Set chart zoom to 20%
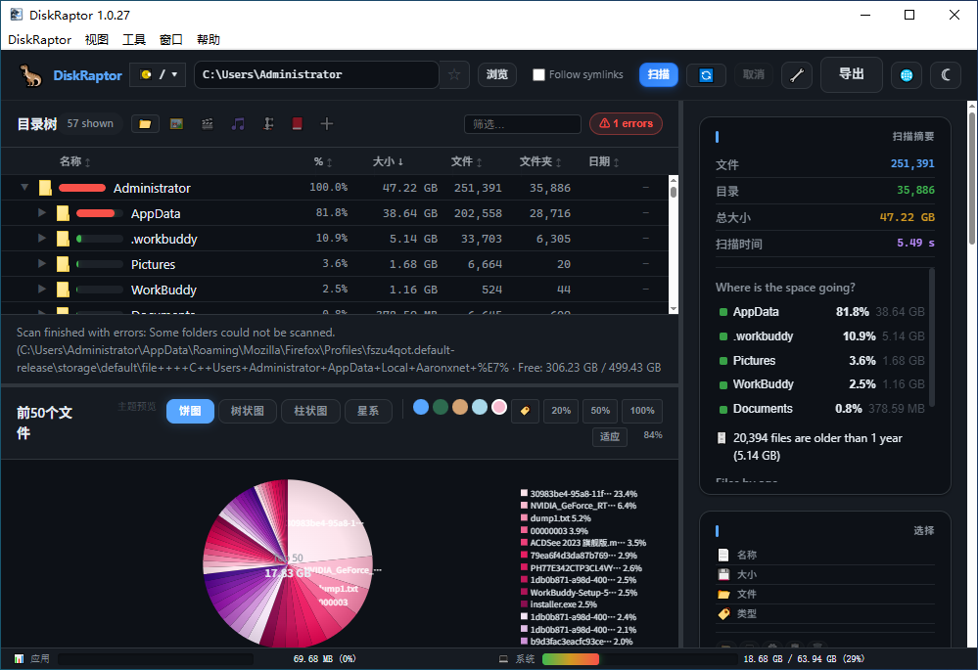The image size is (978, 670). (x=561, y=411)
